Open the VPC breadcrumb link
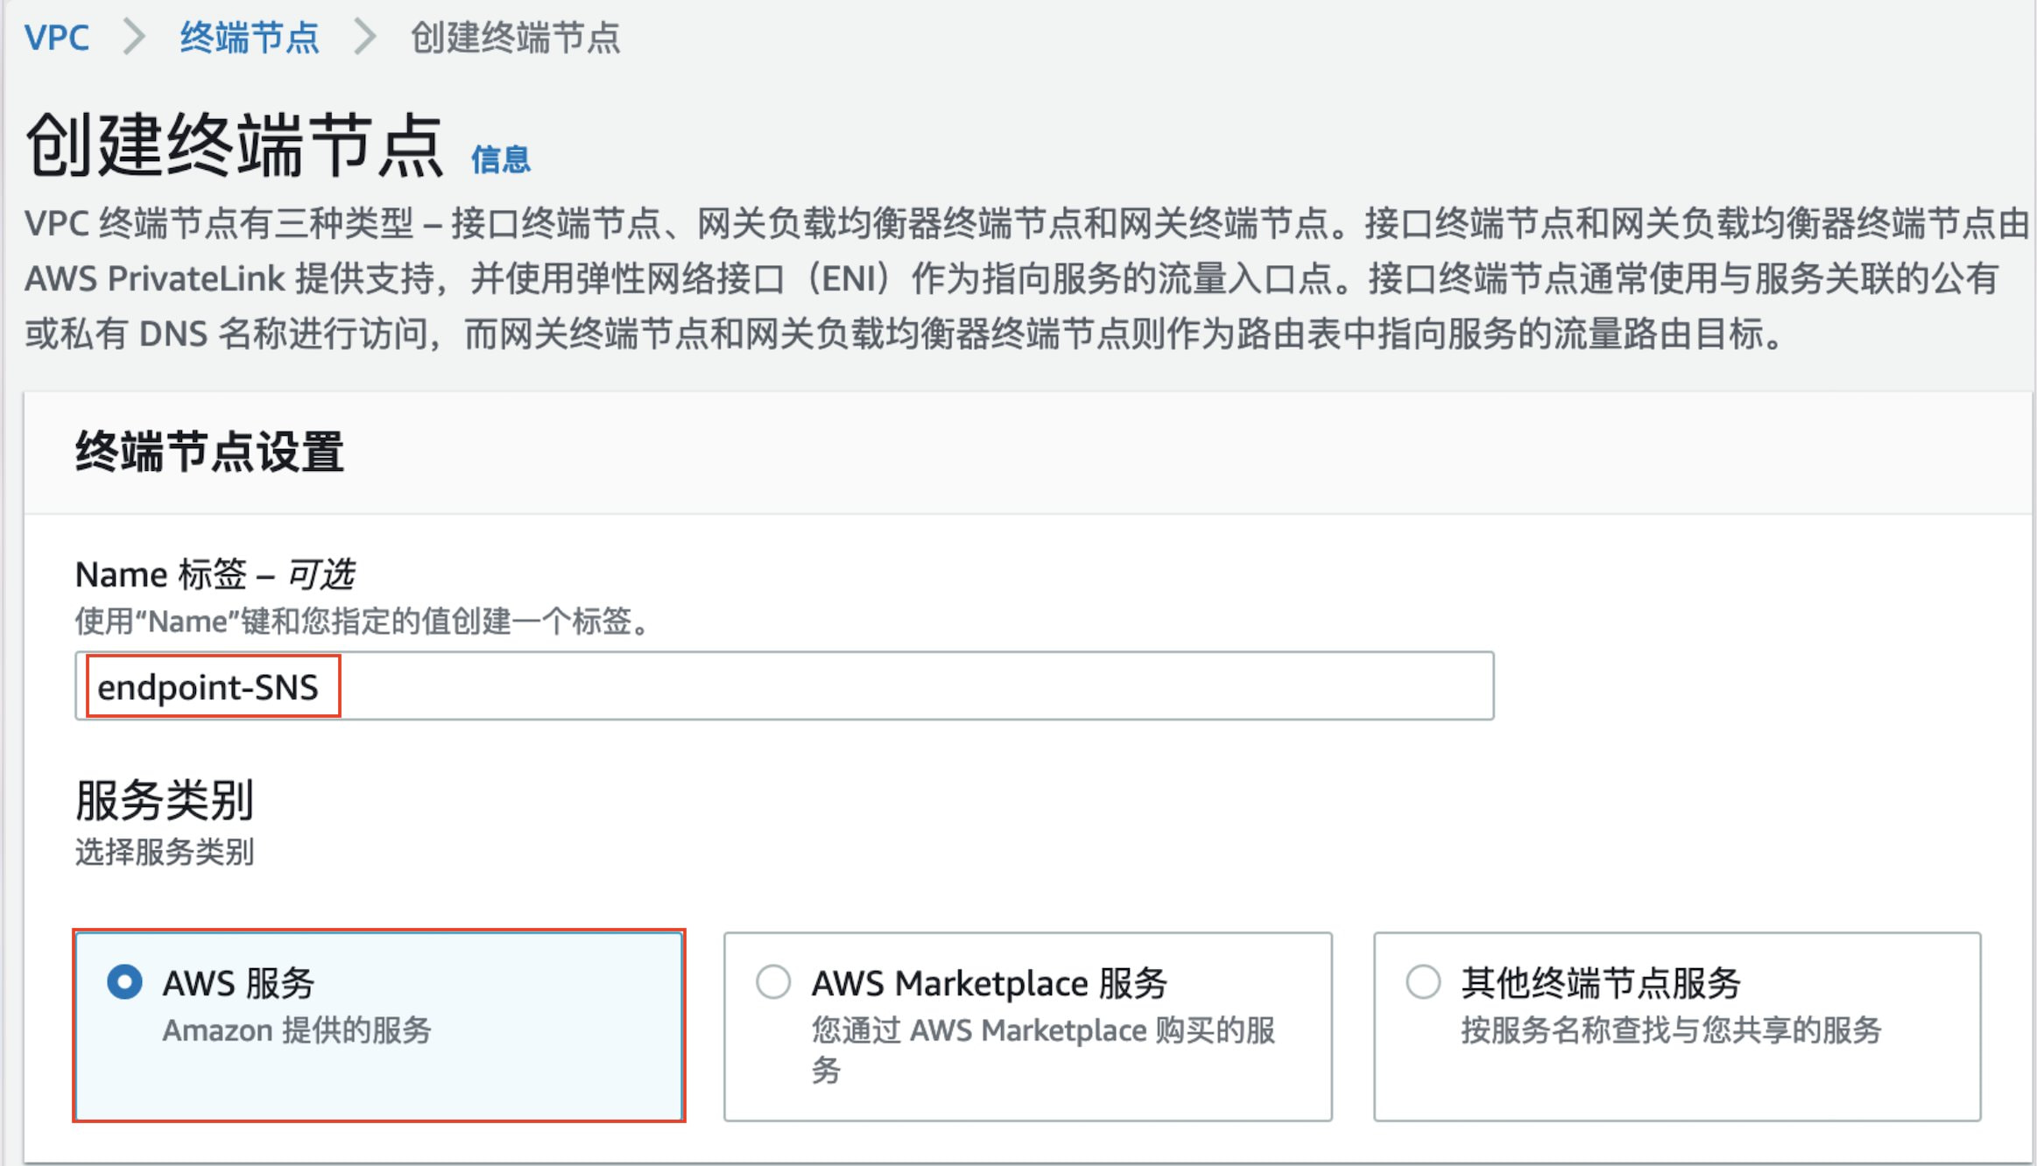This screenshot has width=2037, height=1166. click(x=57, y=38)
